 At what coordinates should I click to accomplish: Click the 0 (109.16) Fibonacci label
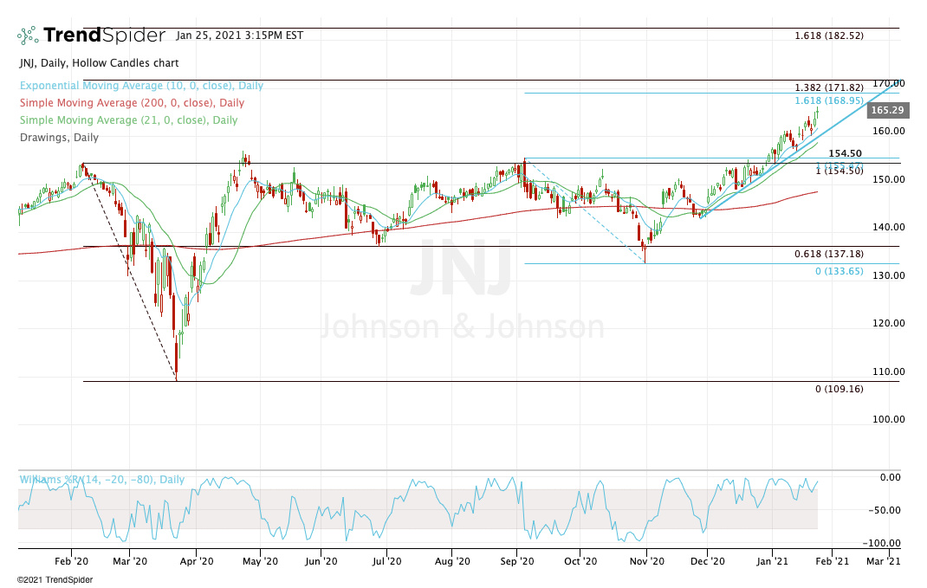pyautogui.click(x=839, y=389)
